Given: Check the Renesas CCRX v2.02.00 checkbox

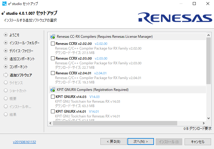Looking at the screenshot, I should coord(53,44).
